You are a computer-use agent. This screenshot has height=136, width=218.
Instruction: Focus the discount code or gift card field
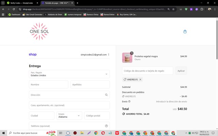(x=147, y=71)
